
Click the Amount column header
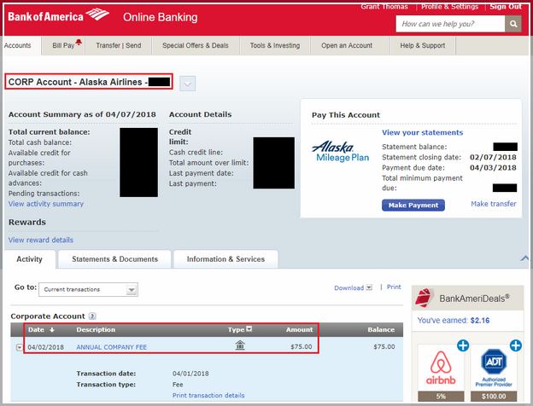coord(299,329)
